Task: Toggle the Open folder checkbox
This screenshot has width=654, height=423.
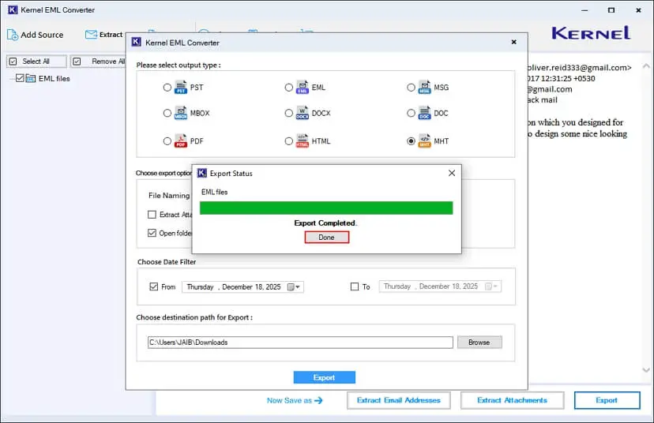Action: click(152, 233)
